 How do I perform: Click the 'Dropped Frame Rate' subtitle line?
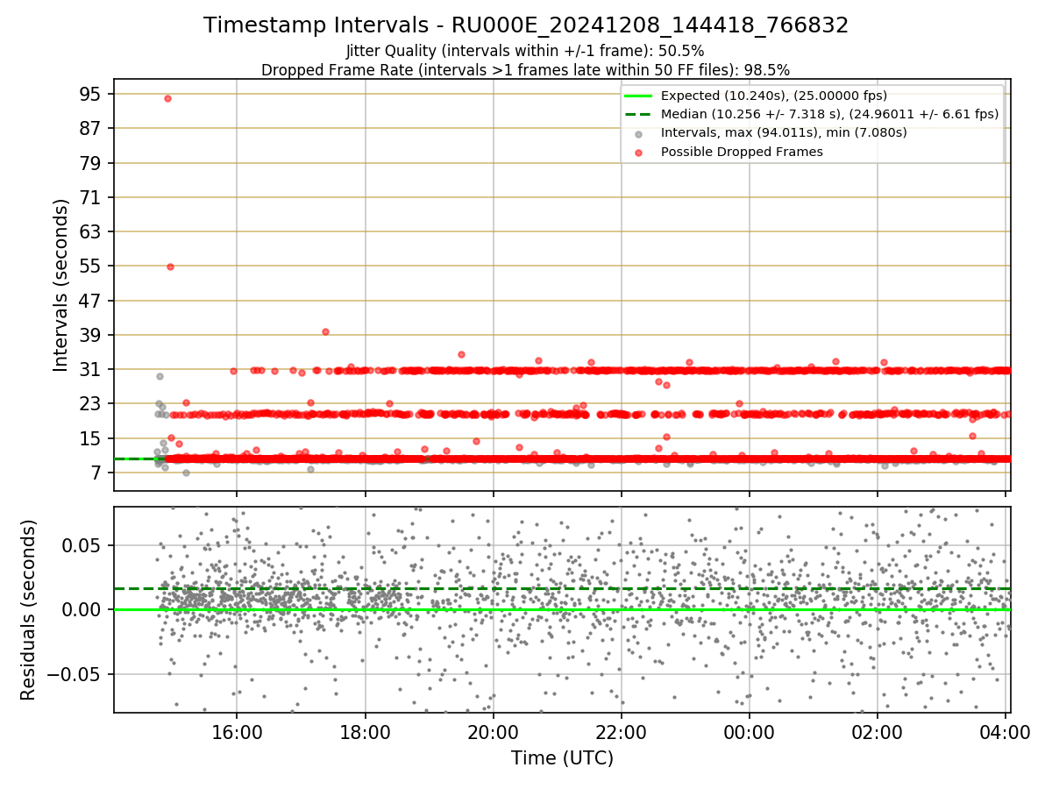tap(525, 69)
